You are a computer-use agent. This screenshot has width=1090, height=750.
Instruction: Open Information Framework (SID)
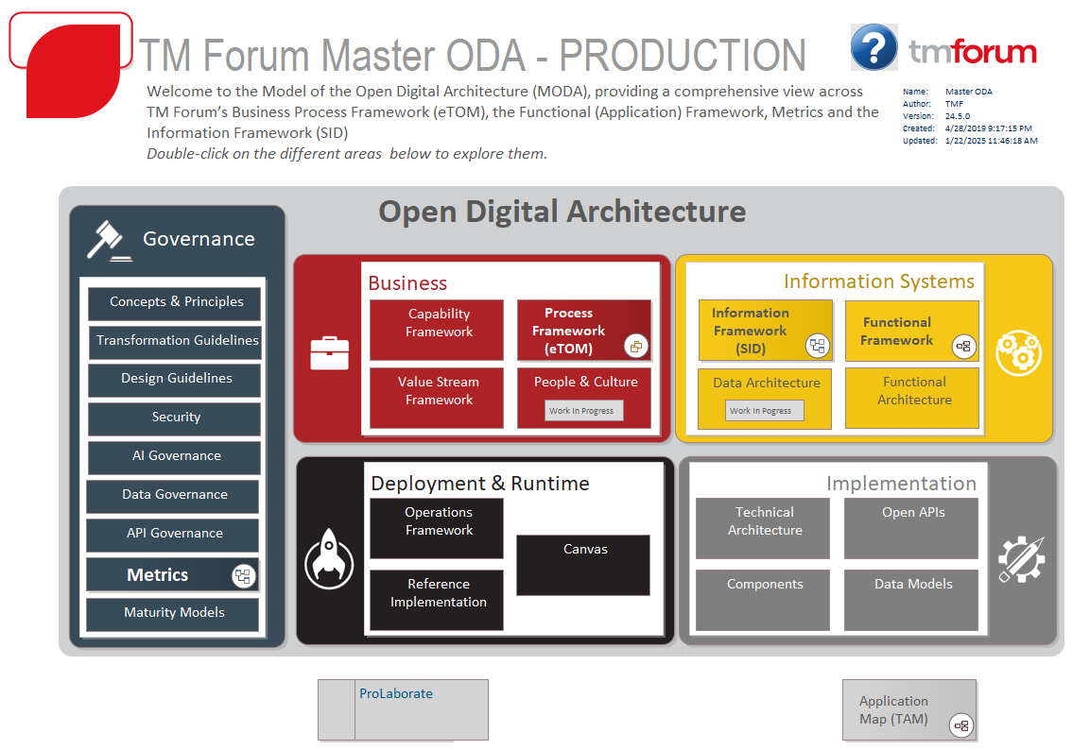click(x=766, y=330)
